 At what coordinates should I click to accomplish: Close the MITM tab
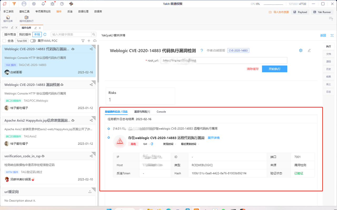(16, 28)
